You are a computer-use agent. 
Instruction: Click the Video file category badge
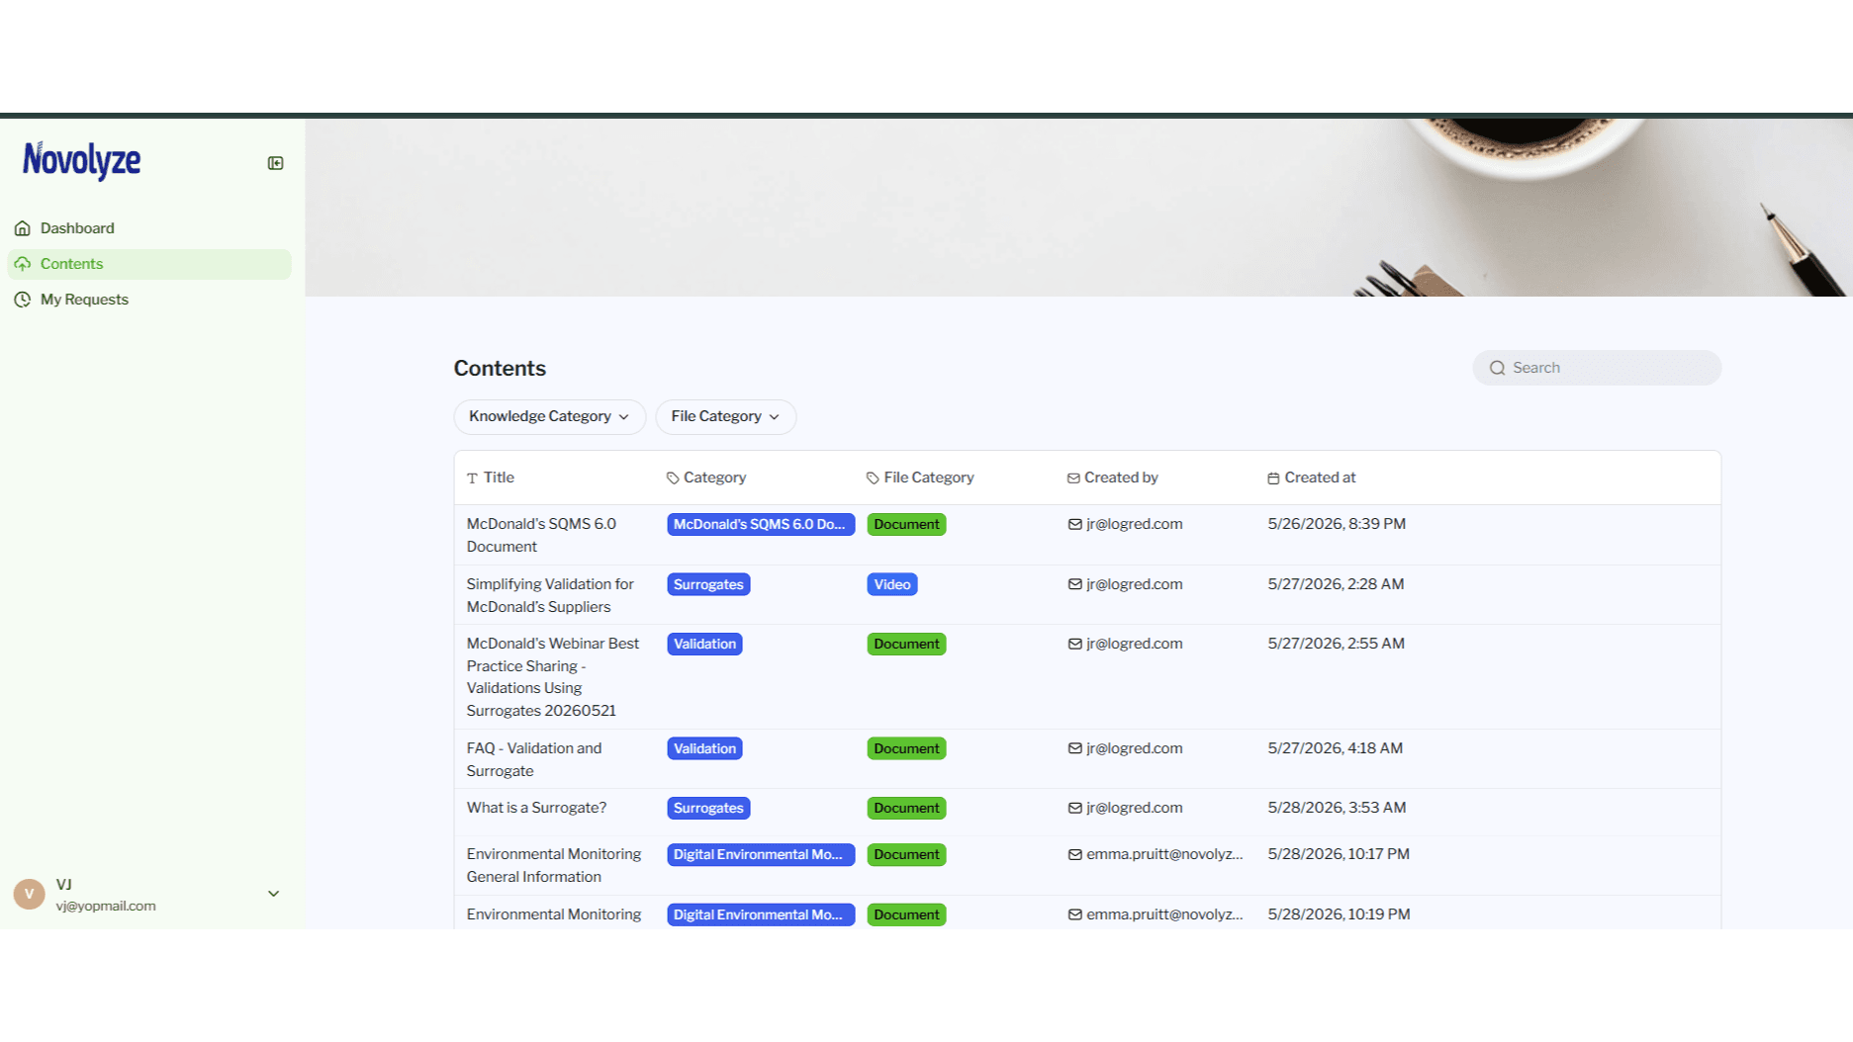(x=892, y=584)
